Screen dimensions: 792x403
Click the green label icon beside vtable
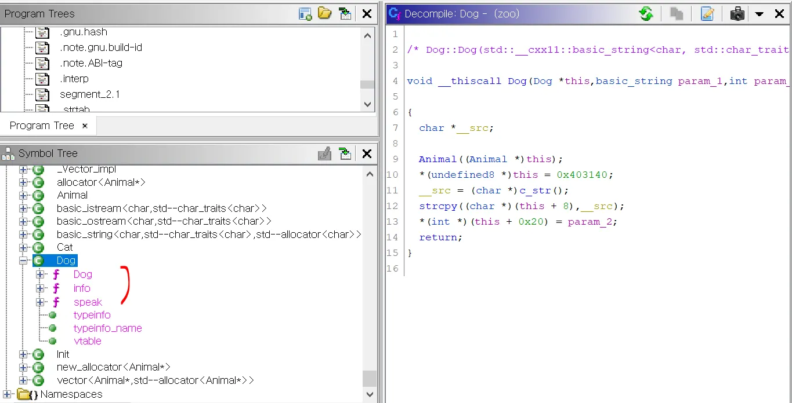point(53,341)
